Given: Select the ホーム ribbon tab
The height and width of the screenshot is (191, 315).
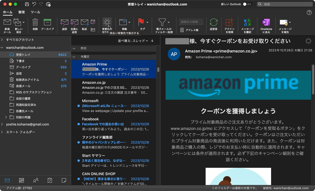Looking at the screenshot, I should pyautogui.click(x=8, y=12).
